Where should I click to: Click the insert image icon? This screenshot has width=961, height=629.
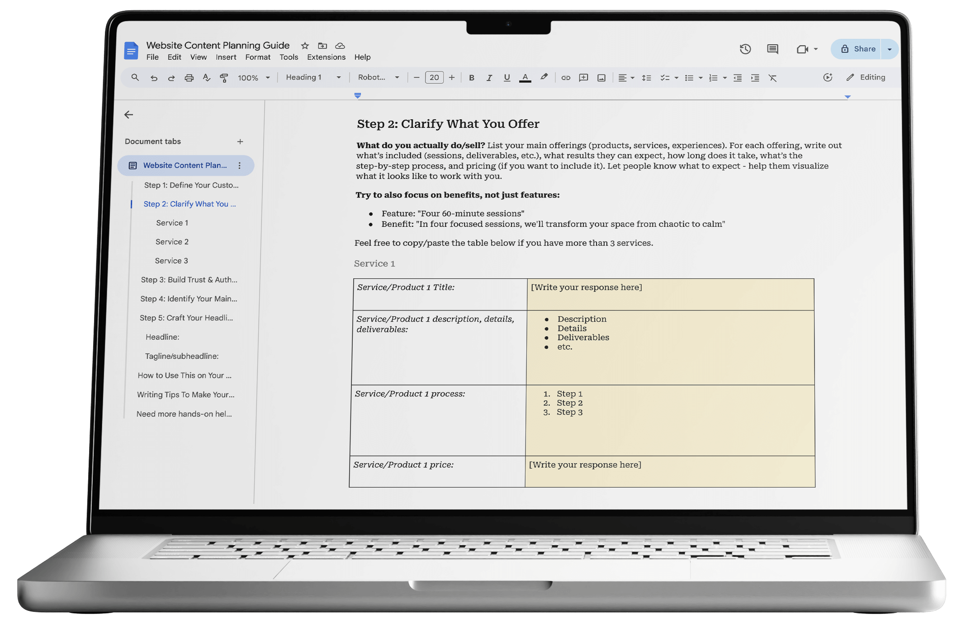tap(601, 78)
